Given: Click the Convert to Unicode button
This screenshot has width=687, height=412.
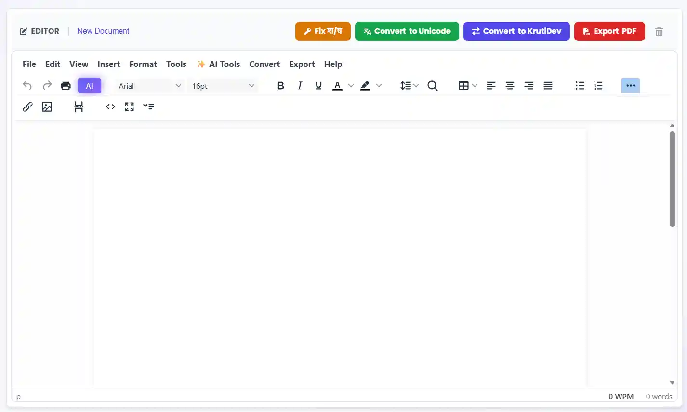Looking at the screenshot, I should coord(407,31).
